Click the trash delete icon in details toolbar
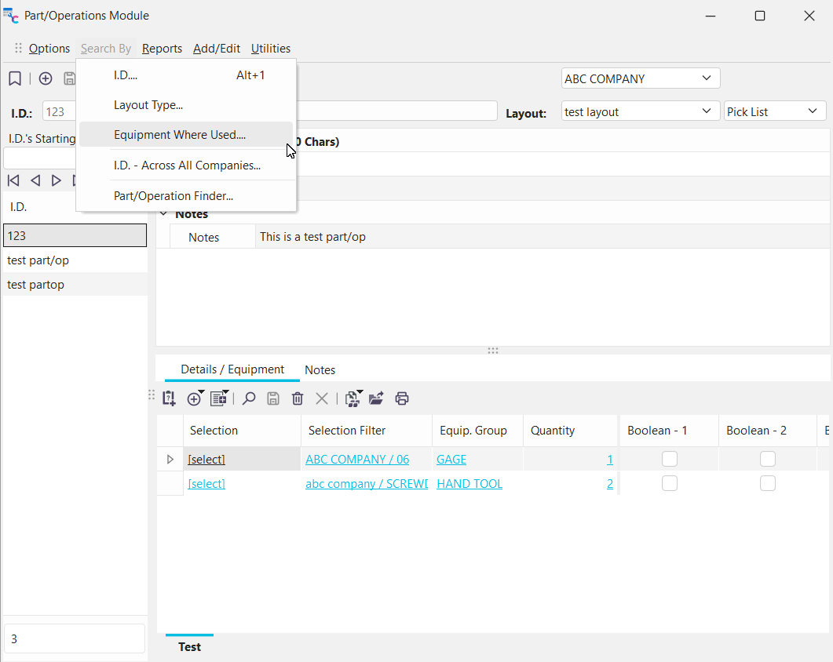 pos(297,398)
